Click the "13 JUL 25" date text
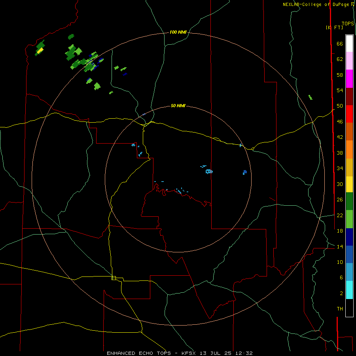 tap(216, 353)
